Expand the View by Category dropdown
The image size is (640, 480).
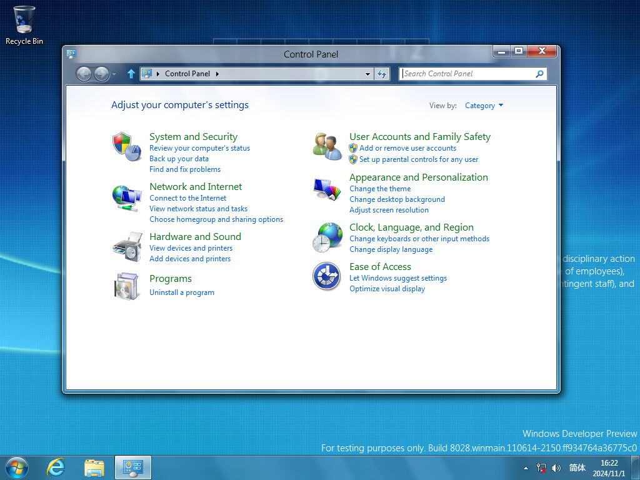click(484, 106)
